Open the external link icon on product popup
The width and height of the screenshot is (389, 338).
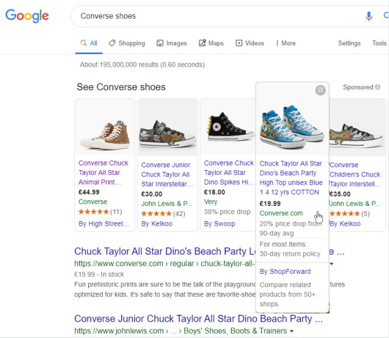tap(320, 90)
